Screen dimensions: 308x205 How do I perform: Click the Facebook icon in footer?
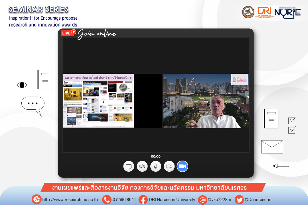point(143,200)
